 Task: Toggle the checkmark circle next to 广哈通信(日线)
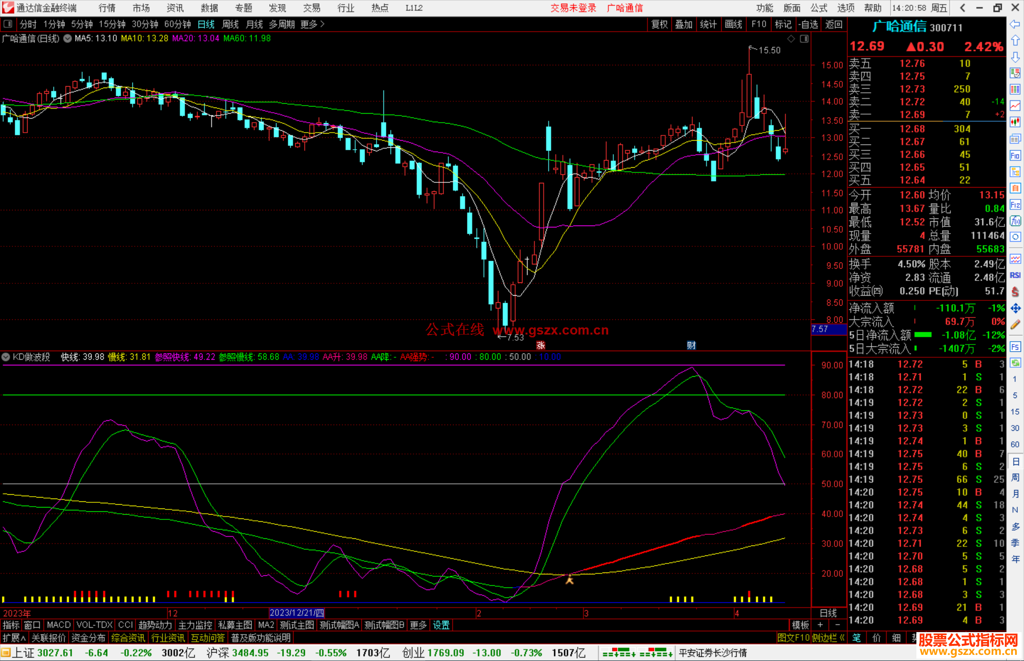pos(67,38)
